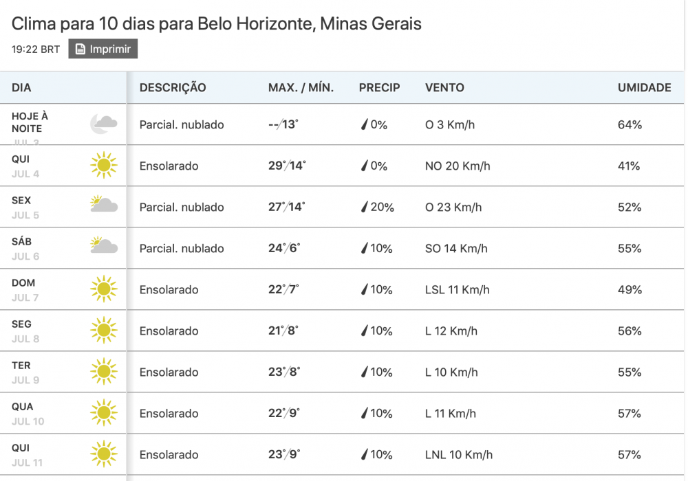Select the DIA column header
688x481 pixels.
click(x=21, y=88)
